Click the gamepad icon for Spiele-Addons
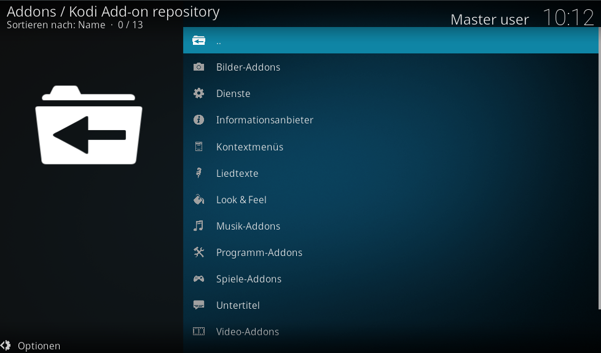This screenshot has width=601, height=353. coord(198,279)
